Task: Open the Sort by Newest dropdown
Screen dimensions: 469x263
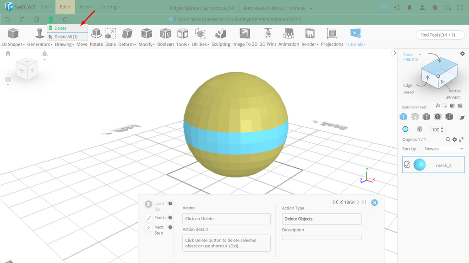Action: pos(443,149)
